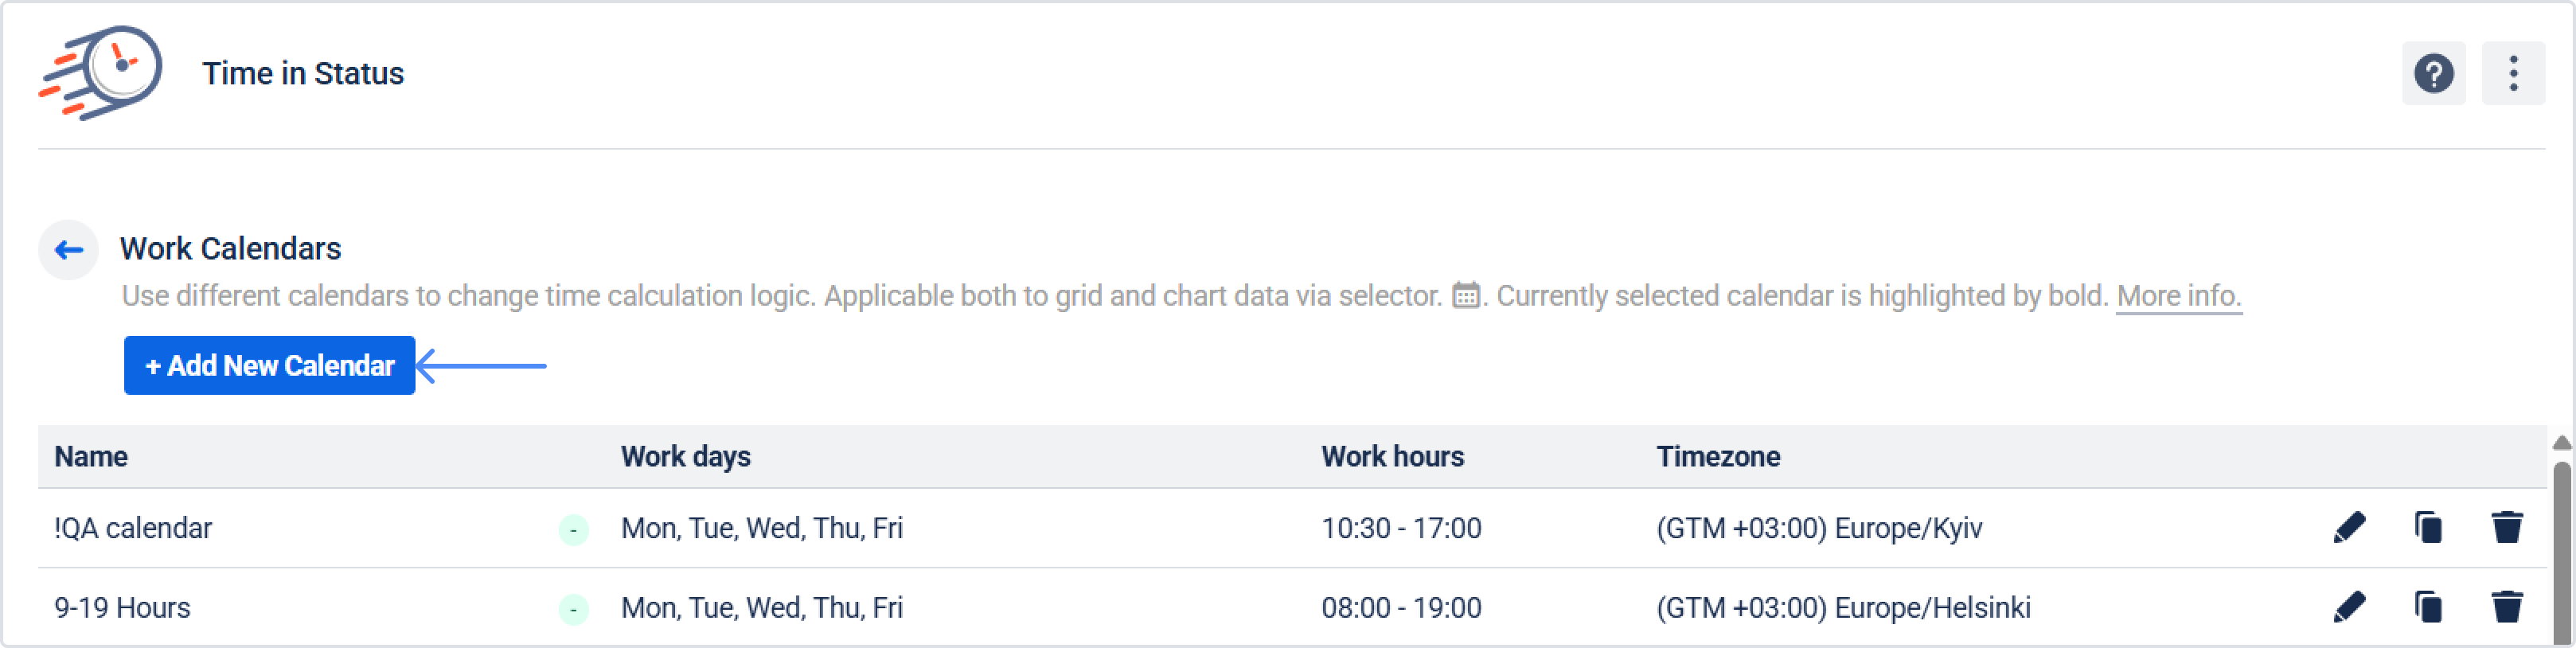Open the three-dot more options menu
Viewport: 2576px width, 648px height.
click(x=2512, y=73)
